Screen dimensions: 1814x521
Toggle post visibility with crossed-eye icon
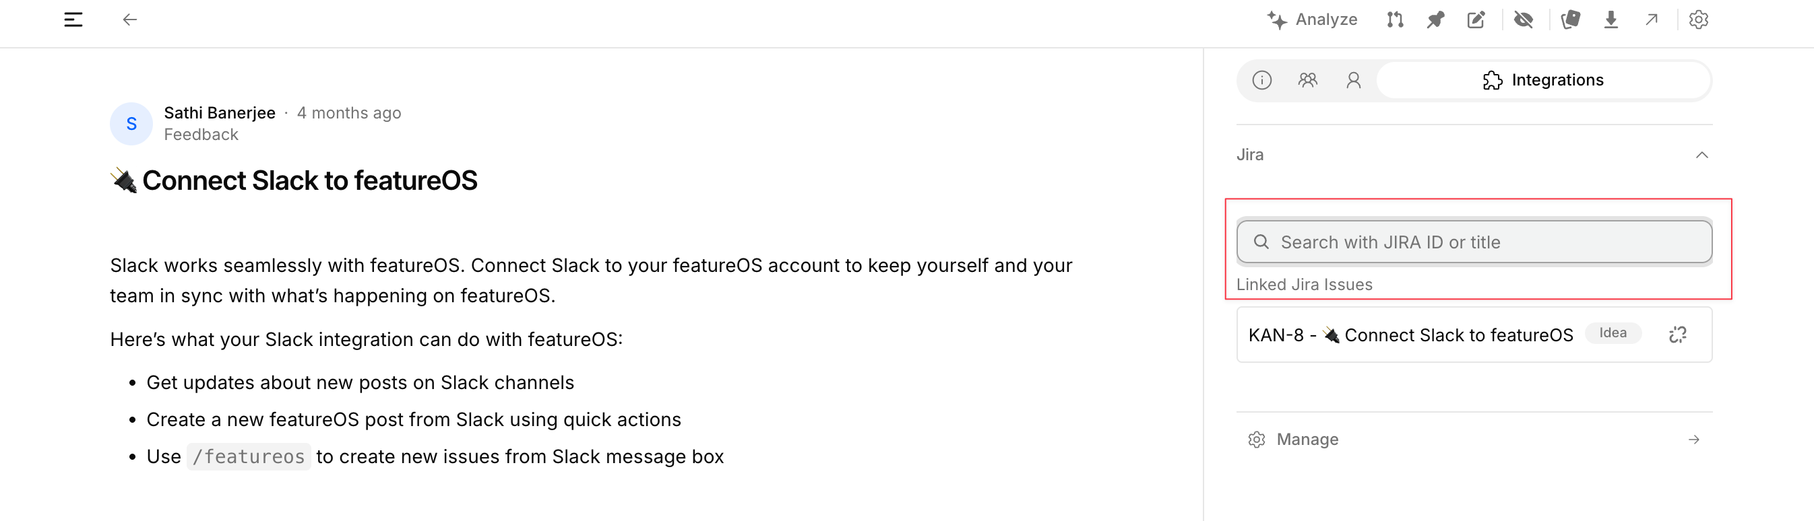tap(1524, 20)
